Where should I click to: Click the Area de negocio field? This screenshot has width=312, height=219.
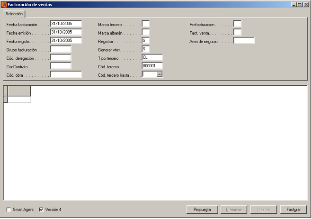pos(244,41)
